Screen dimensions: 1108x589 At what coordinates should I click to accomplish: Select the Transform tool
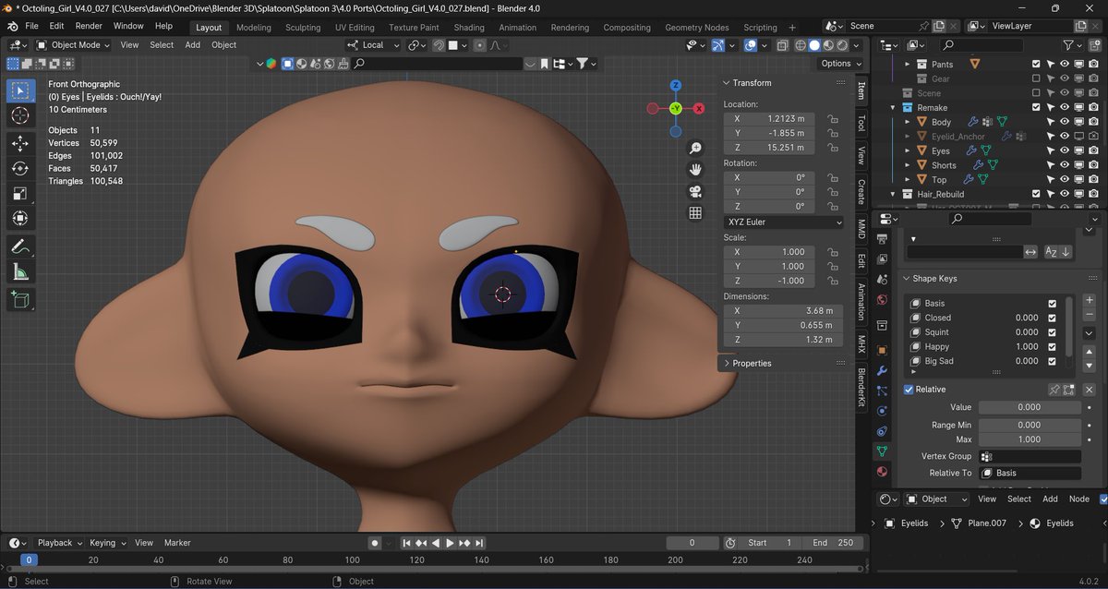(20, 218)
